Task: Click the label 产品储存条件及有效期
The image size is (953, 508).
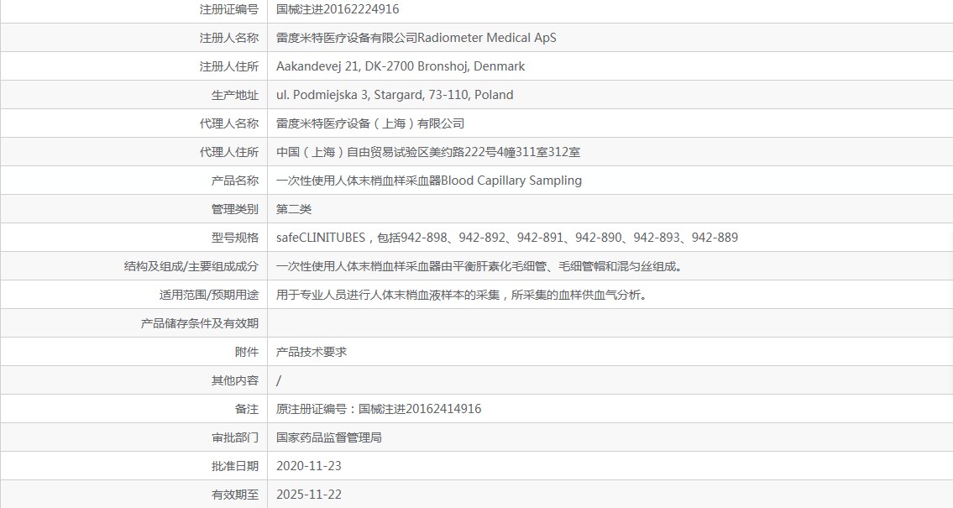Action: click(x=200, y=323)
